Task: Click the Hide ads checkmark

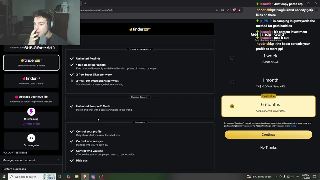Action: pos(72,160)
